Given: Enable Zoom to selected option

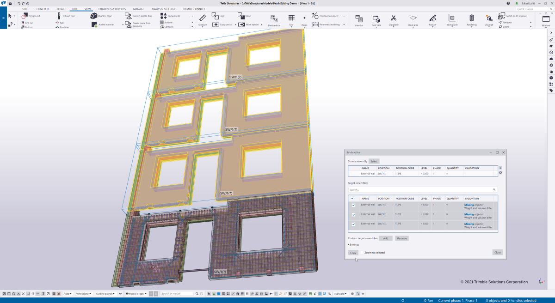Looking at the screenshot, I should tap(362, 252).
